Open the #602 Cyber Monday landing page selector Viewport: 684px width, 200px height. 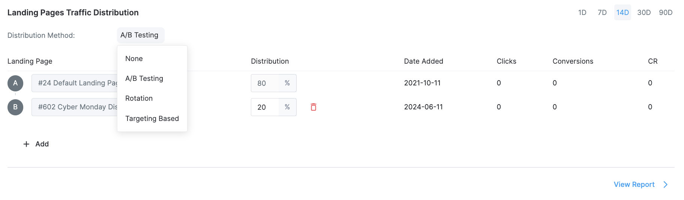point(75,107)
